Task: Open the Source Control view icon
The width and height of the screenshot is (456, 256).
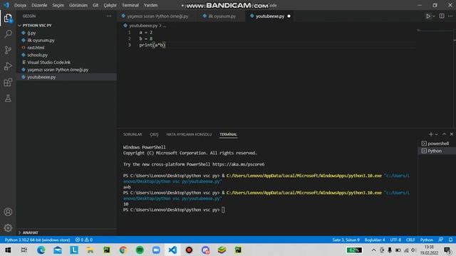Action: click(x=8, y=50)
